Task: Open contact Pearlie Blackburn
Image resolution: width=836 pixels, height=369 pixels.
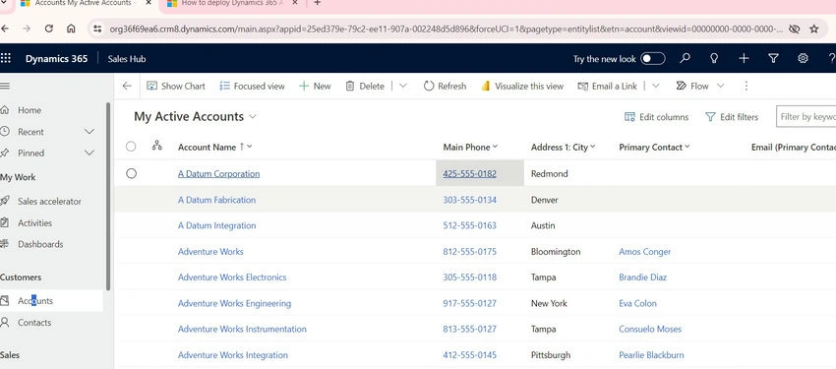Action: [x=651, y=355]
